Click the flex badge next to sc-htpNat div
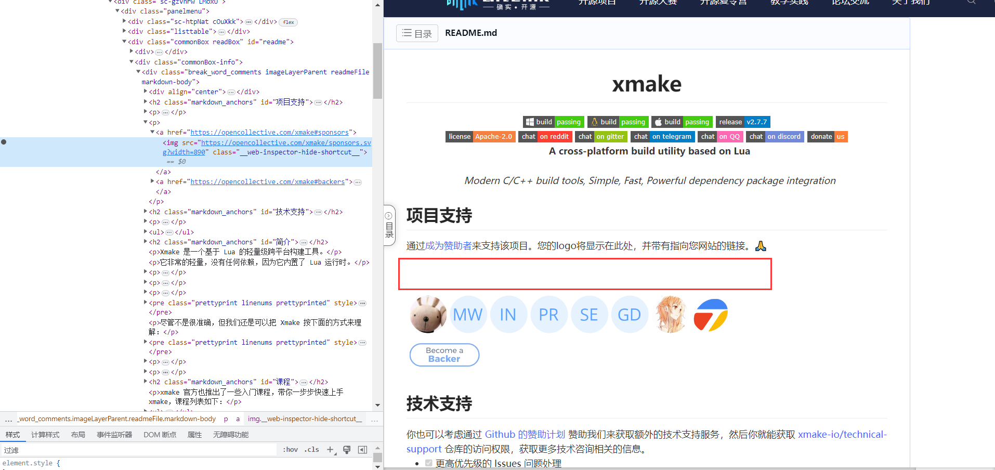The height and width of the screenshot is (470, 995). pyautogui.click(x=289, y=22)
